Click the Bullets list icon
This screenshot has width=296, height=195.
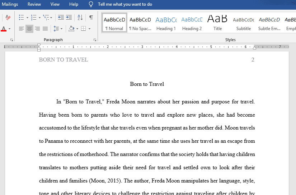click(21, 18)
